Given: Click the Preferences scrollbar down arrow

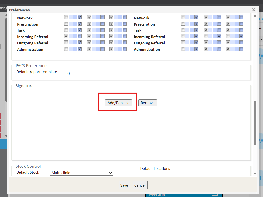Looking at the screenshot, I should (255, 173).
